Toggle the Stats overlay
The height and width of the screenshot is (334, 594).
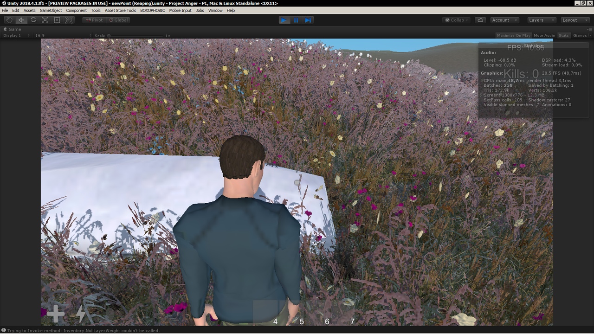pyautogui.click(x=563, y=36)
